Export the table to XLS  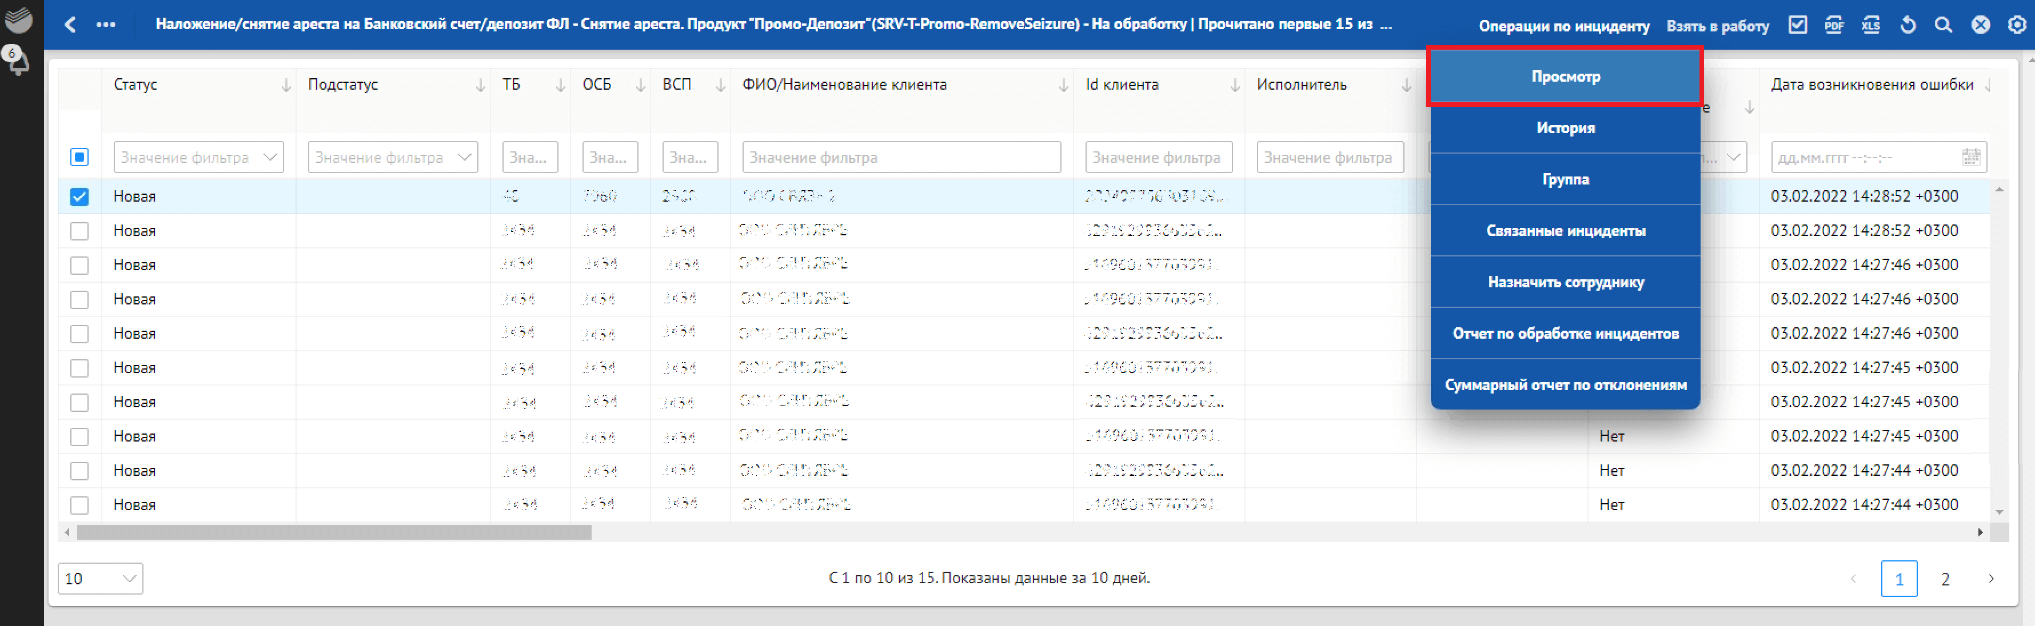[1870, 25]
